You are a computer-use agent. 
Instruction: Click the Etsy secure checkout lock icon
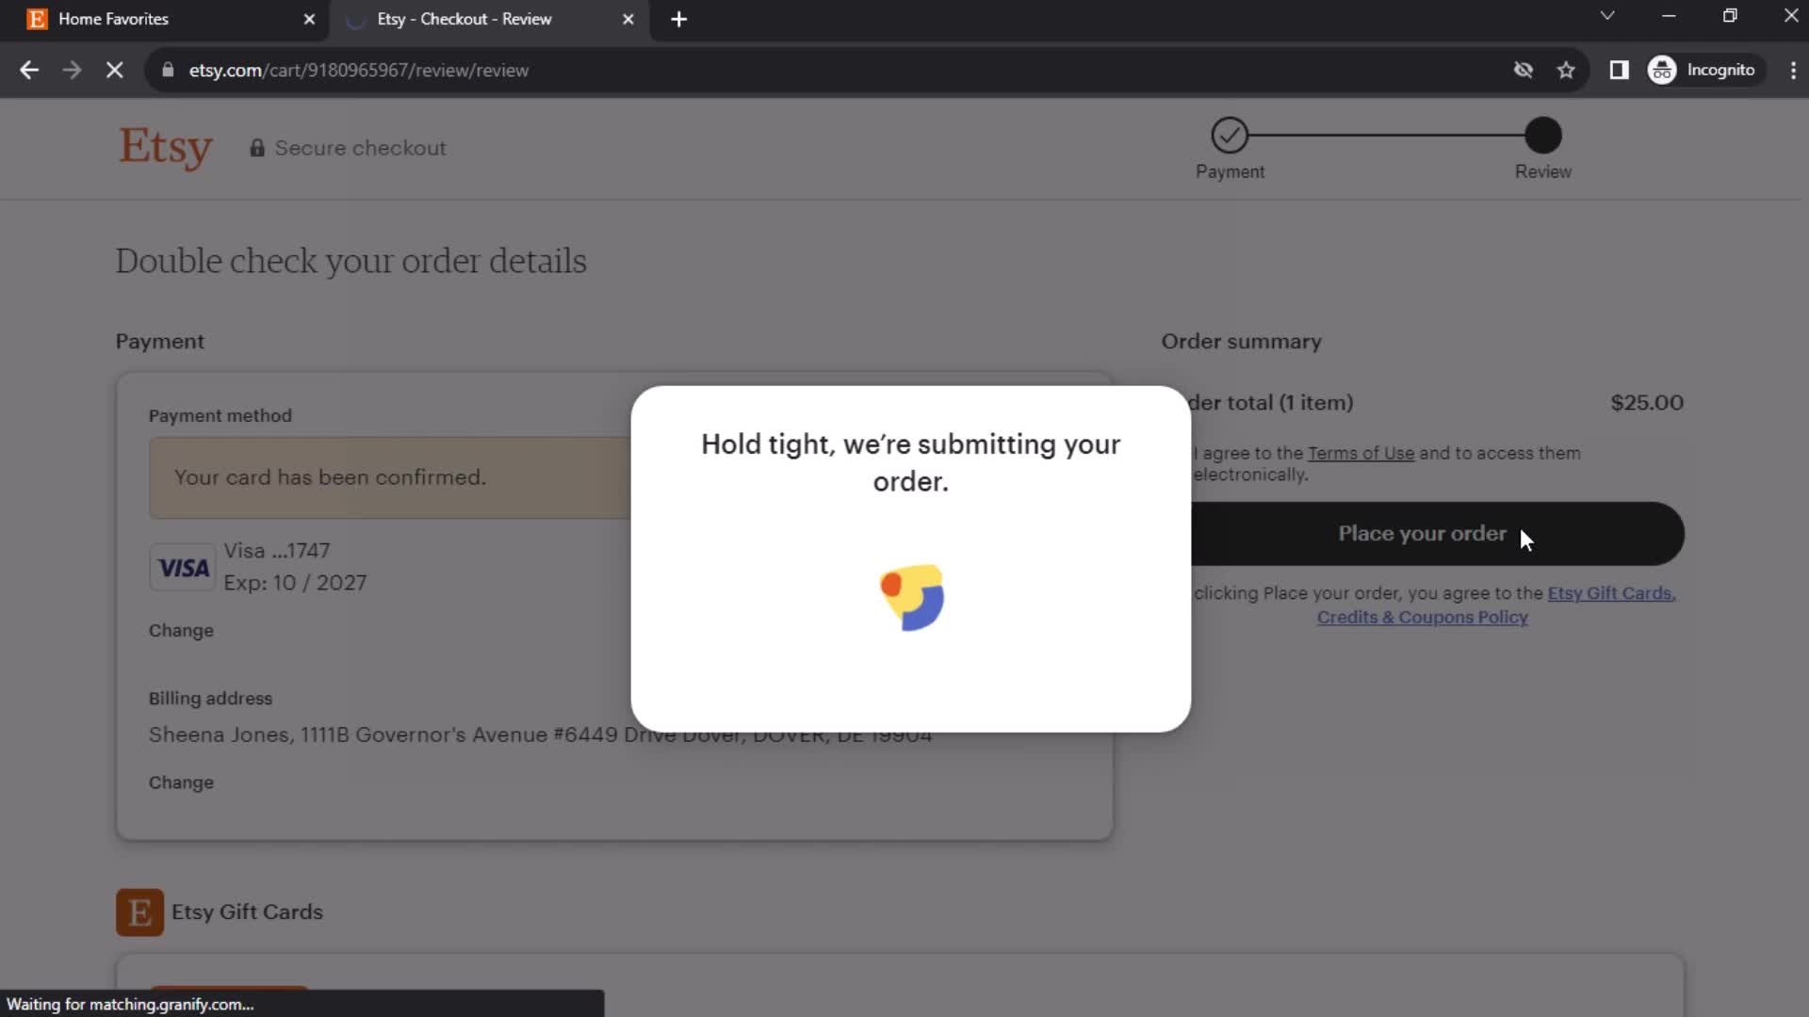[254, 148]
